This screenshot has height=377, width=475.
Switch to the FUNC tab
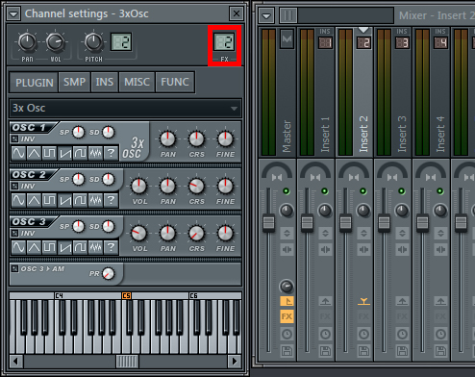175,82
